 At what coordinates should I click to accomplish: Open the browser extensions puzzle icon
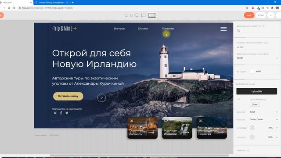[x=272, y=8]
